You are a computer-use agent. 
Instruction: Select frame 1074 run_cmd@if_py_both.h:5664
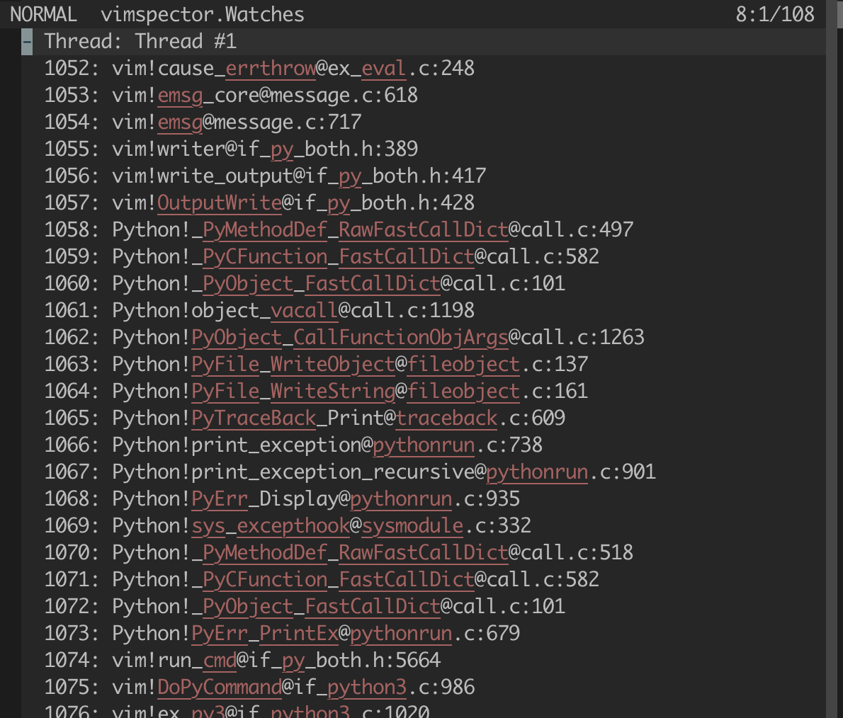click(242, 660)
